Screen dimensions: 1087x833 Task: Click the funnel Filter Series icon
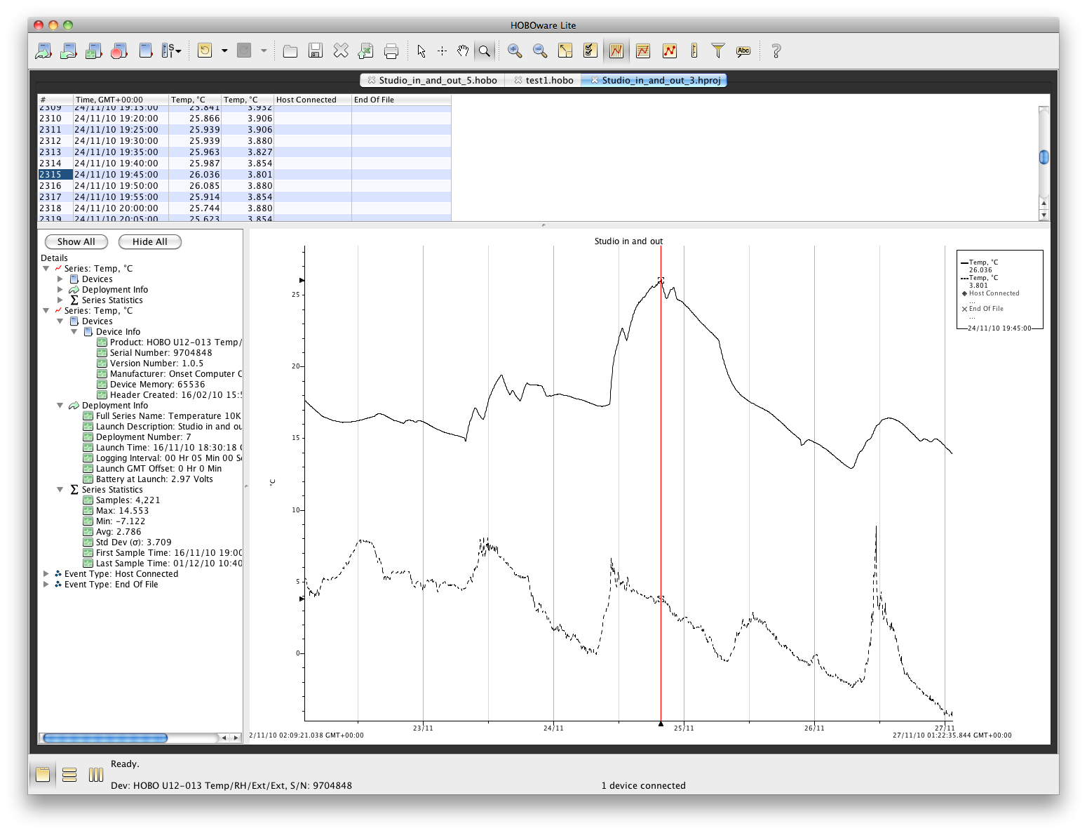717,51
